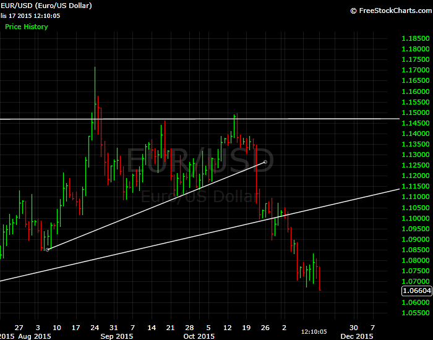Click the 1.18000 price axis label
433x340 pixels.
(416, 49)
